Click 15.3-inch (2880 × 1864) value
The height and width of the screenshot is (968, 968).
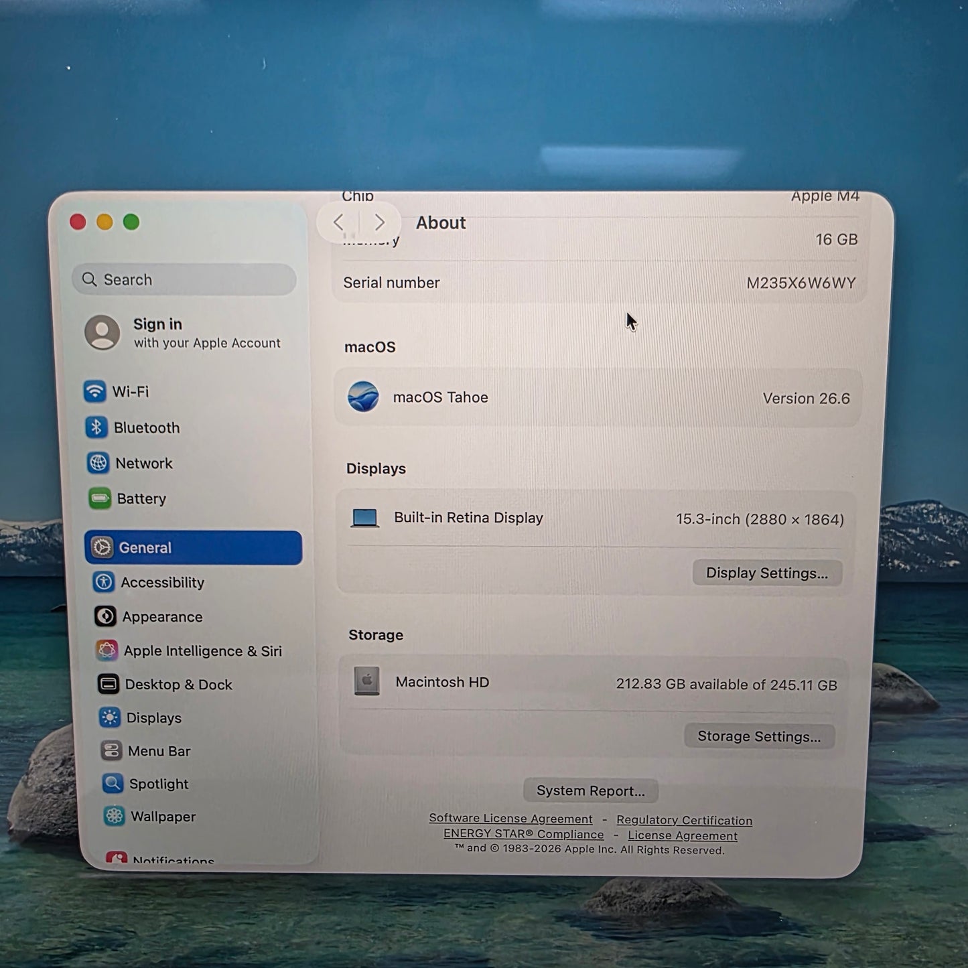point(760,519)
